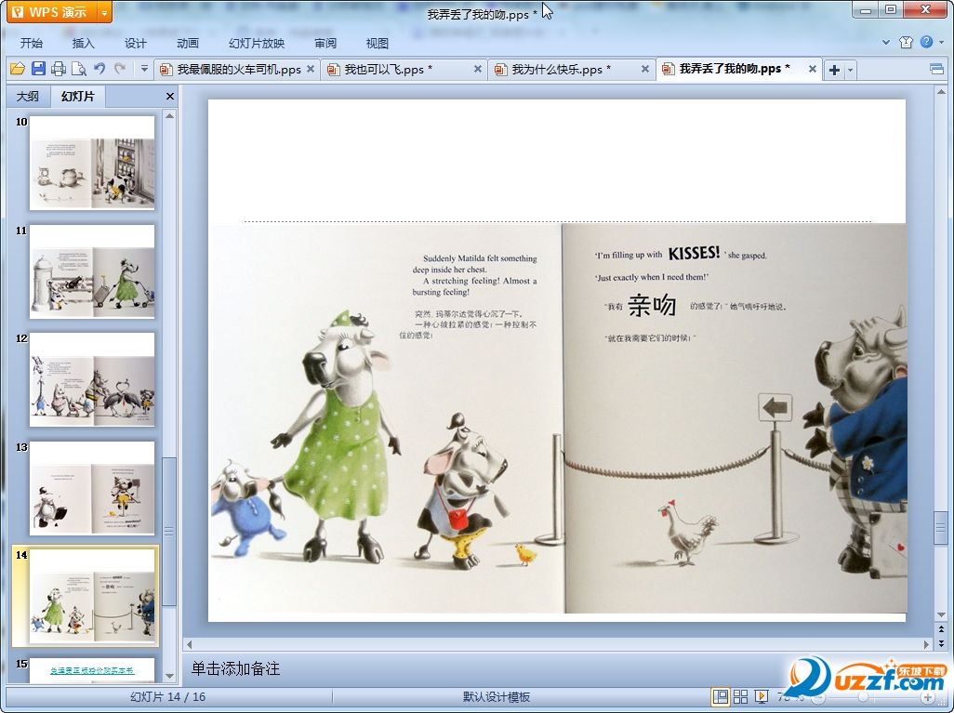Open help with the question mark icon
954x713 pixels.
tap(927, 42)
